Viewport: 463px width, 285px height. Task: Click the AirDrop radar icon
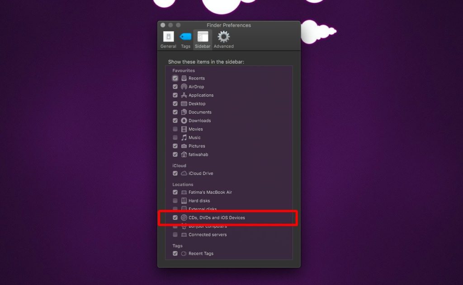184,86
